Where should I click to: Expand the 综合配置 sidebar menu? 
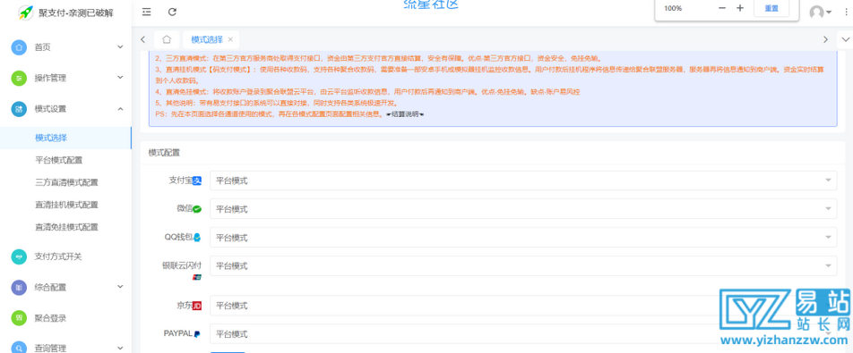coord(120,287)
